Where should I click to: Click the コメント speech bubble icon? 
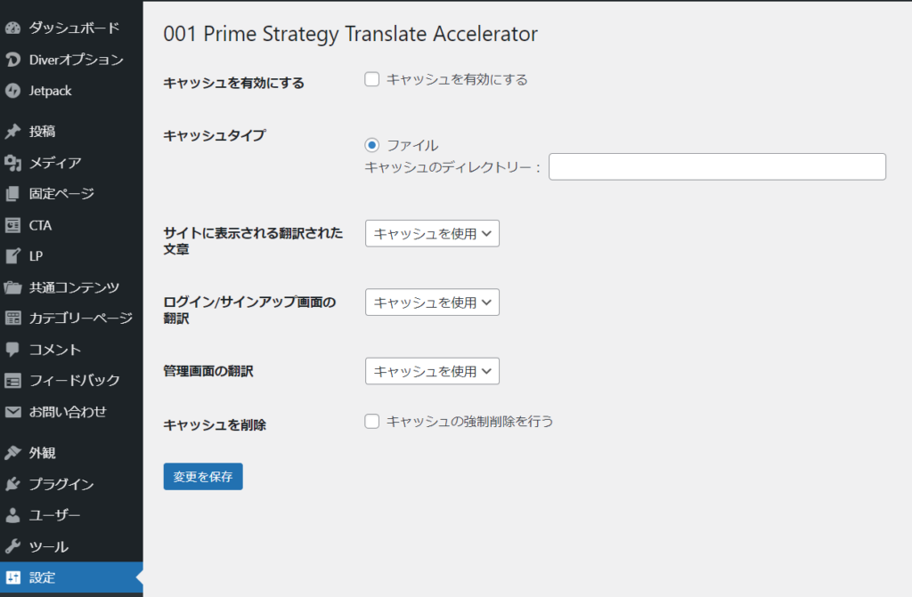12,350
